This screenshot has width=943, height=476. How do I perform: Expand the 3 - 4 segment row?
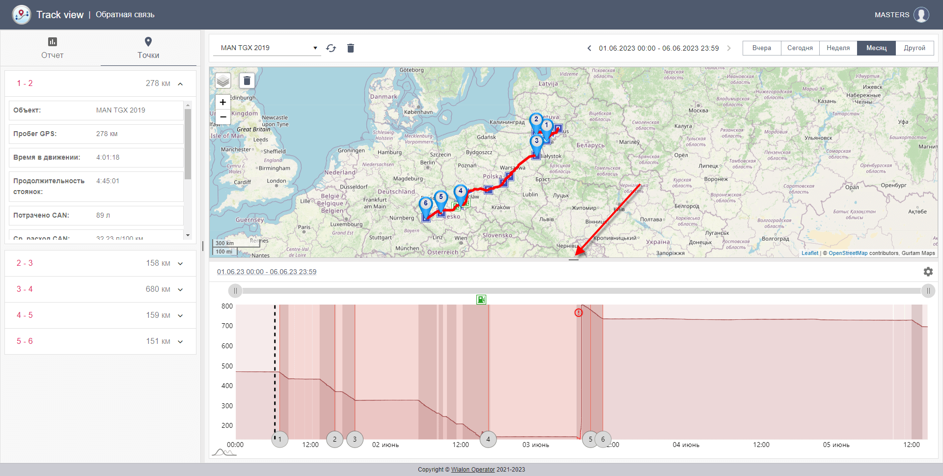[x=180, y=290]
